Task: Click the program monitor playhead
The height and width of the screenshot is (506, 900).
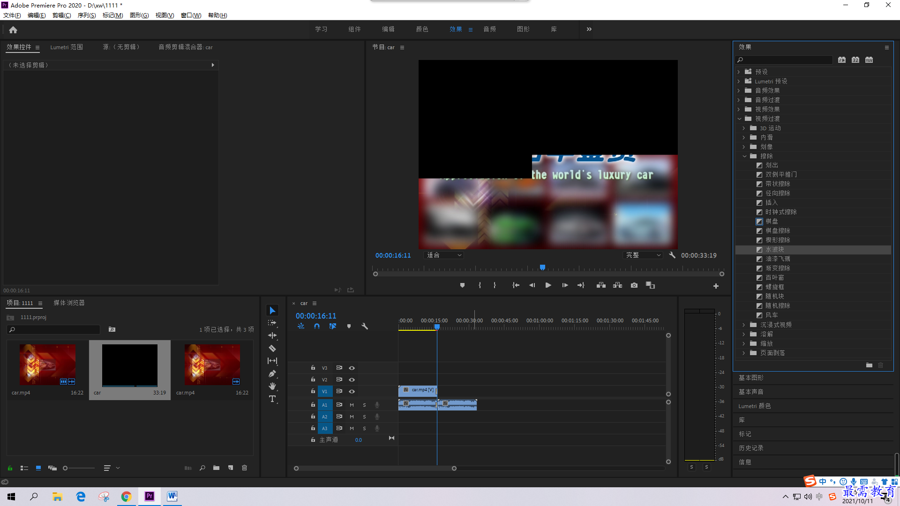Action: tap(542, 268)
